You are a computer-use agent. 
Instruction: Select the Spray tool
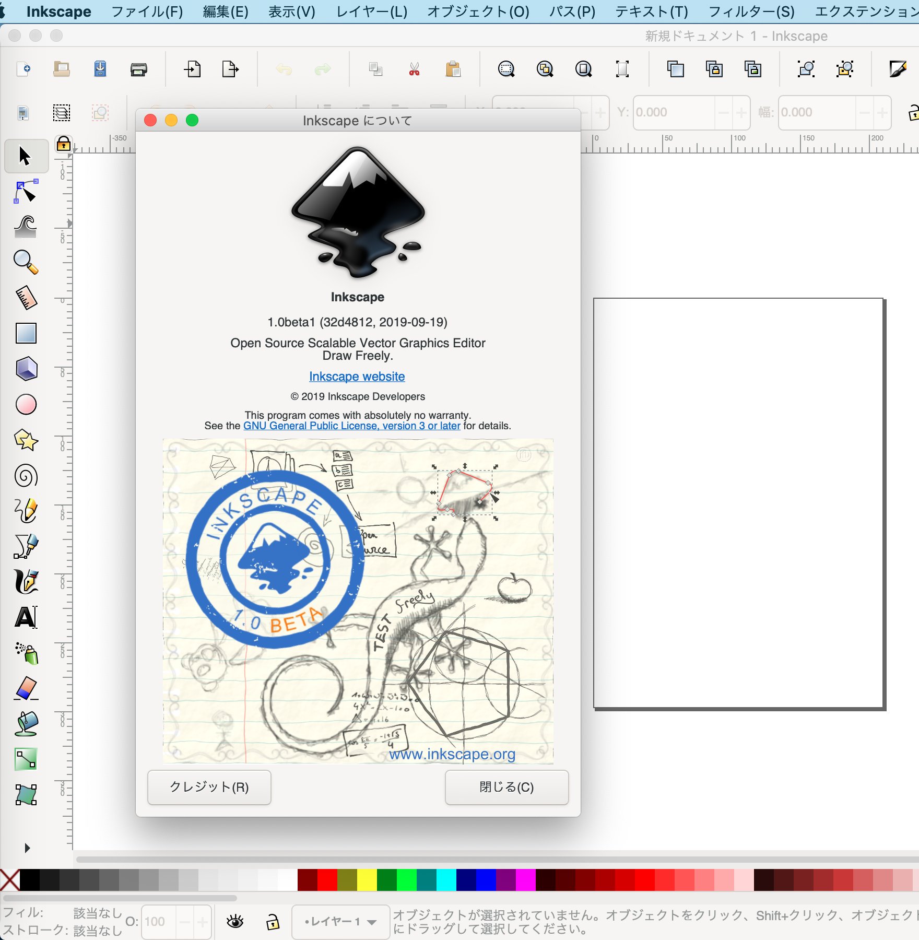(x=26, y=653)
